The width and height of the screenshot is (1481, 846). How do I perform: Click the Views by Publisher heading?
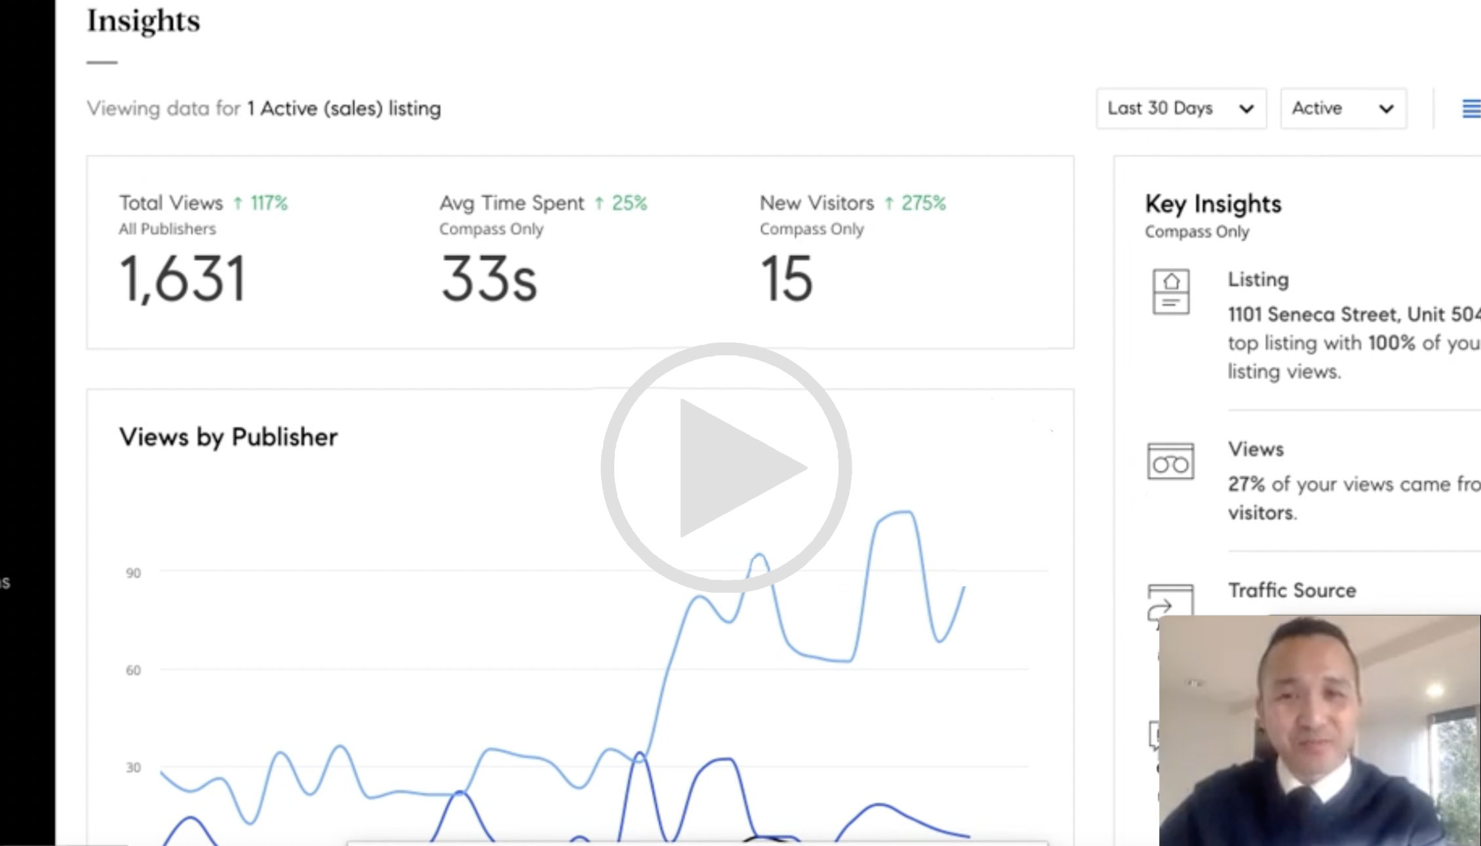coord(228,437)
